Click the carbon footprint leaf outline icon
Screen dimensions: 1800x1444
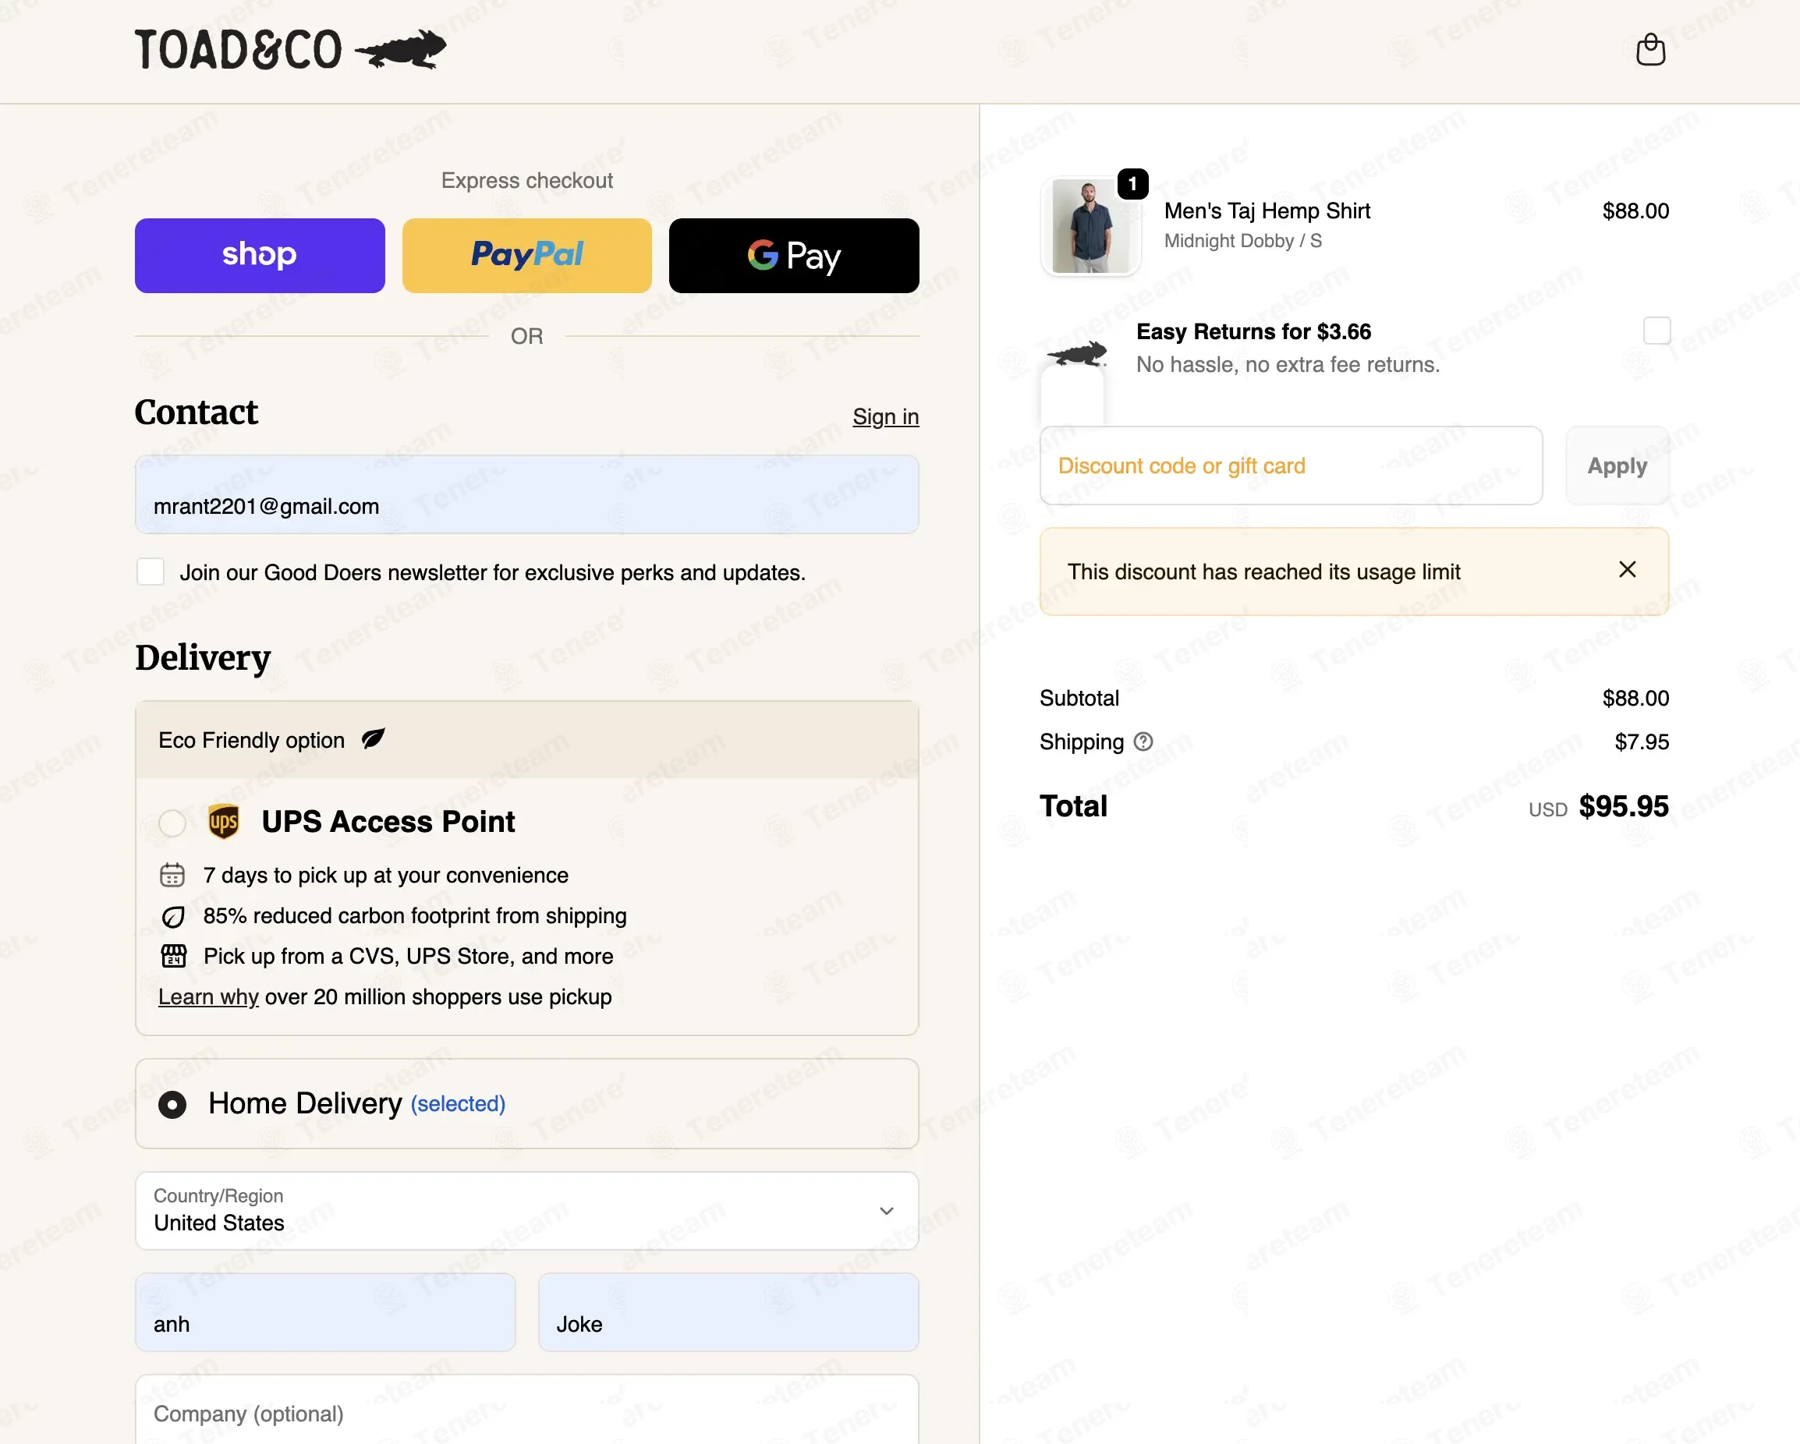point(173,916)
